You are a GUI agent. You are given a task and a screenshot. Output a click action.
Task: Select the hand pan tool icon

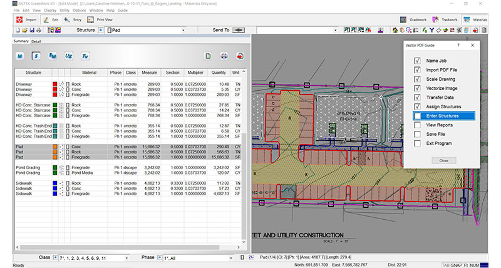(401, 30)
